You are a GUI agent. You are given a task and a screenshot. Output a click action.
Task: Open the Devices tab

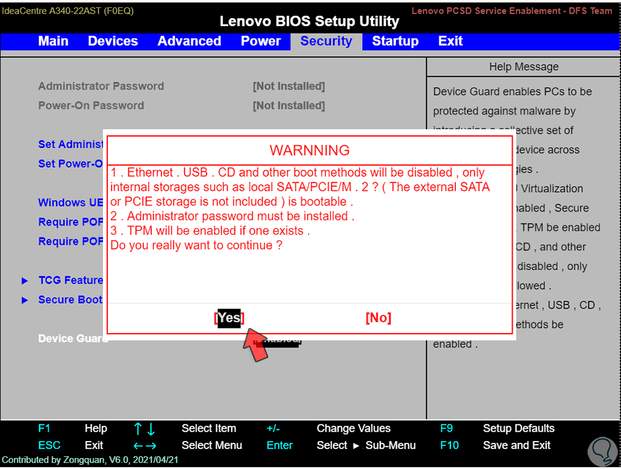113,41
